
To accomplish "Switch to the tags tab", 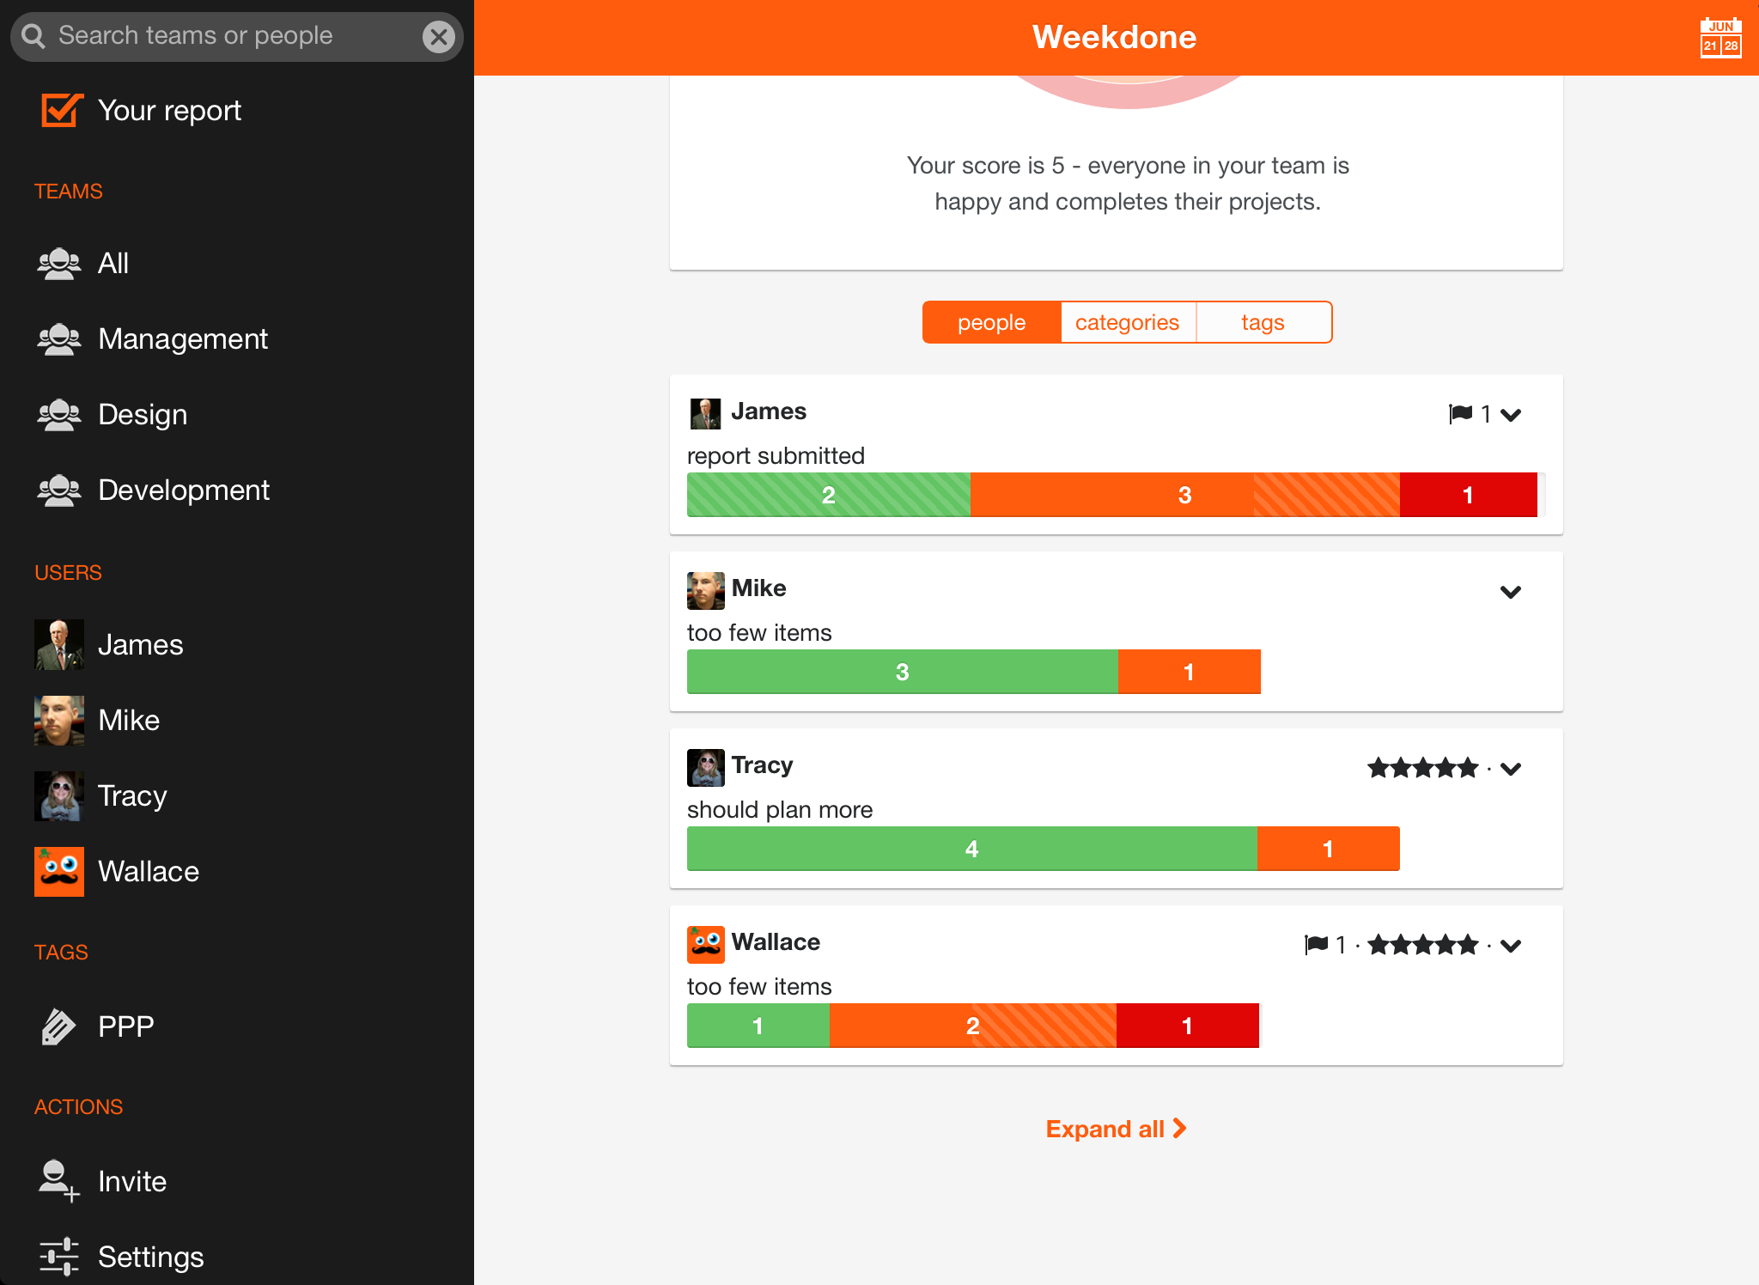I will tap(1262, 322).
